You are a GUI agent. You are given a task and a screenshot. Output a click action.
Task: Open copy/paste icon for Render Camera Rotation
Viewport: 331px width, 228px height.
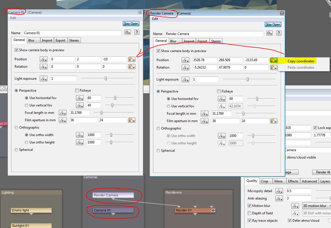click(x=274, y=67)
